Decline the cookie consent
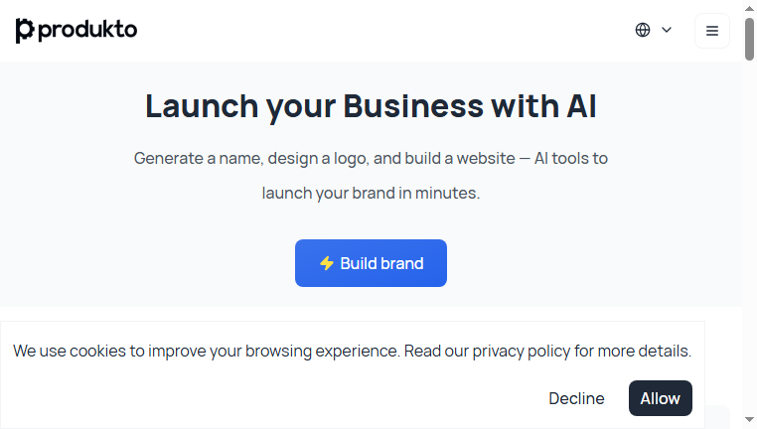 click(576, 398)
